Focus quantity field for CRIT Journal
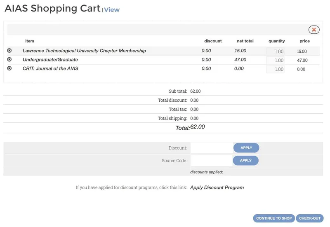This screenshot has width=330, height=227. [x=275, y=69]
